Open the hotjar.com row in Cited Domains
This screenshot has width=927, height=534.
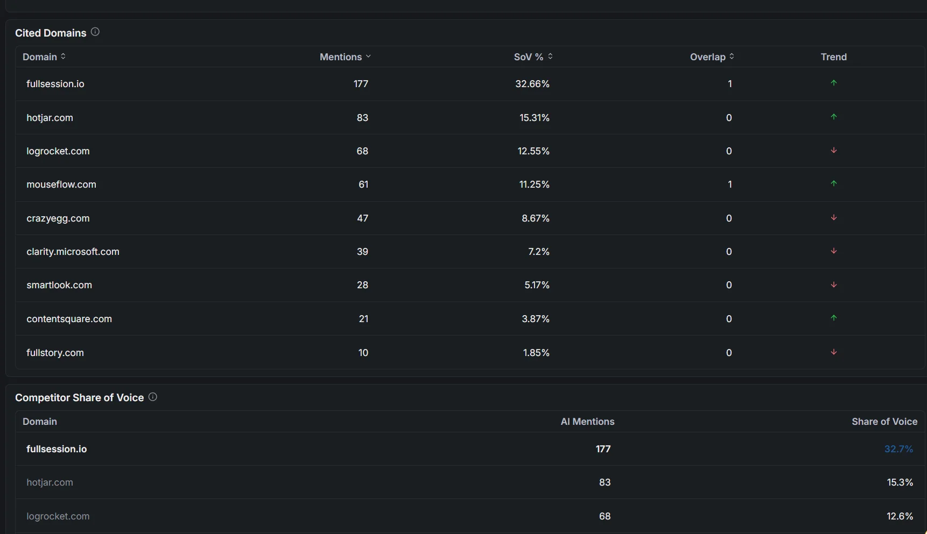[470, 117]
